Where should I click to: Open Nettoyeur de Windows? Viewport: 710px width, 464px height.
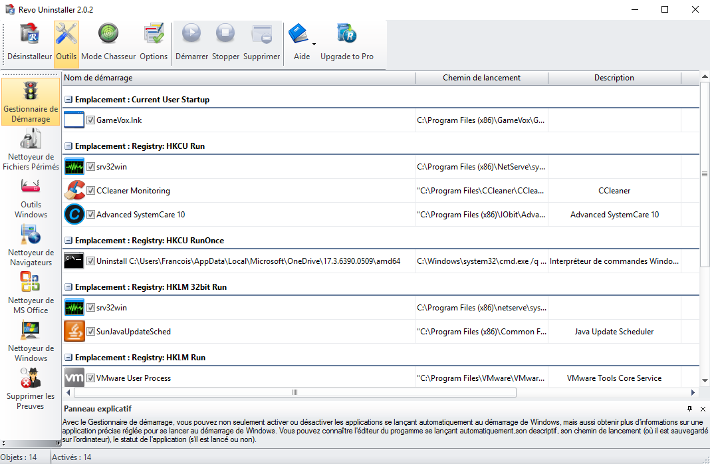(31, 341)
